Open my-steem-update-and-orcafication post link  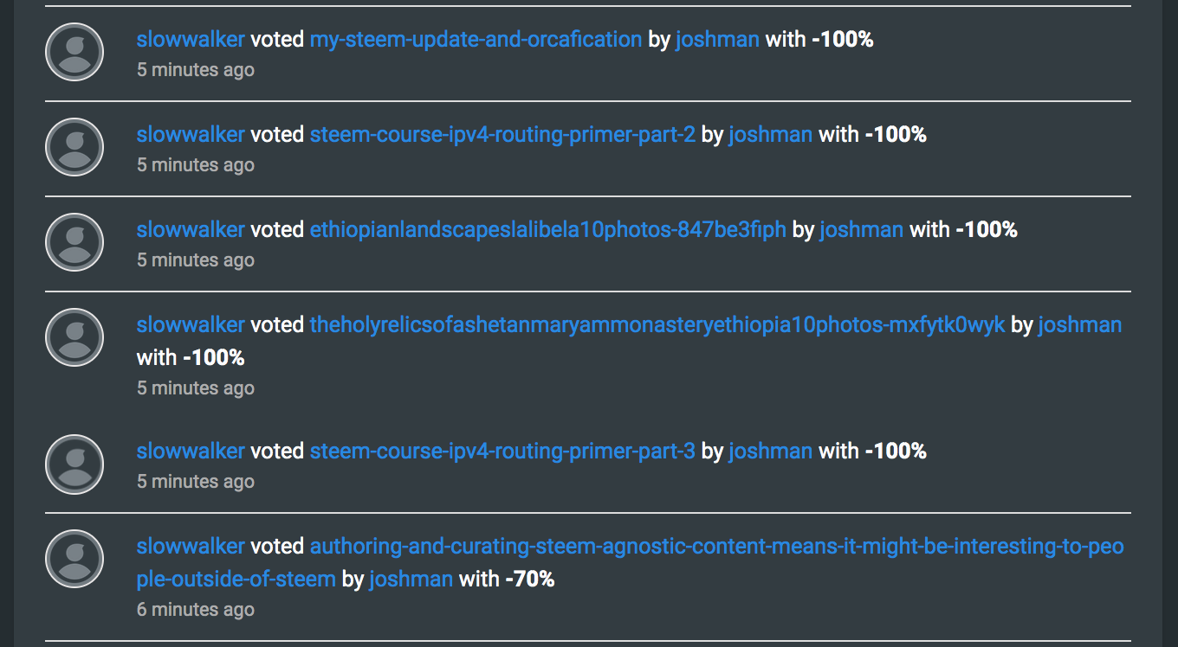coord(476,39)
